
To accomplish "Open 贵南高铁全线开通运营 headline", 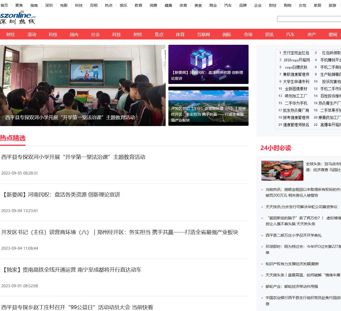I will (71, 270).
